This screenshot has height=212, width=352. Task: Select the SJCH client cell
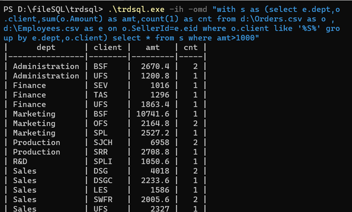[x=105, y=142]
